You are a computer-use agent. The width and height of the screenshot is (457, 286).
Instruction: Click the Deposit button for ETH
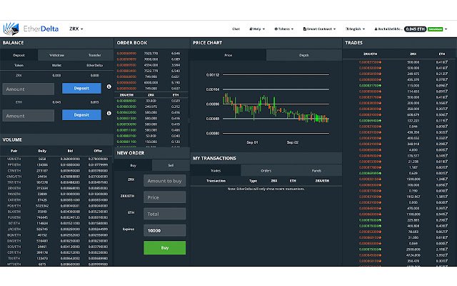coord(81,115)
